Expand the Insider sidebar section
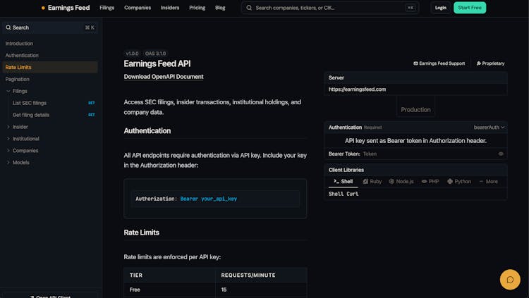 pyautogui.click(x=8, y=127)
